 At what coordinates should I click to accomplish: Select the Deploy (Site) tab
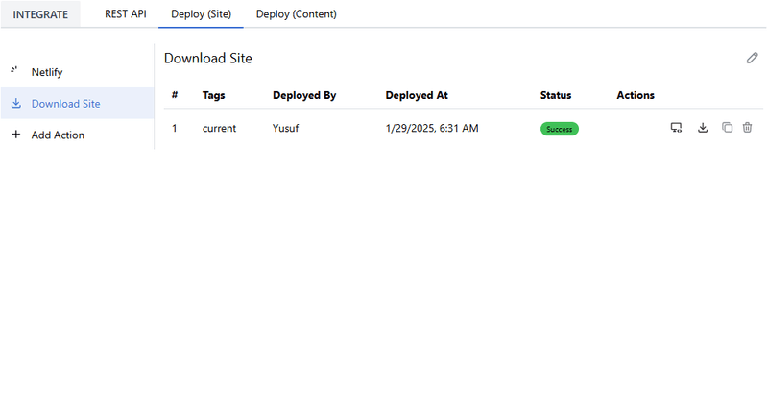point(201,14)
